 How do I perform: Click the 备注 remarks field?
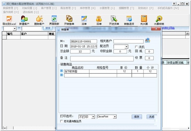(x=102, y=59)
